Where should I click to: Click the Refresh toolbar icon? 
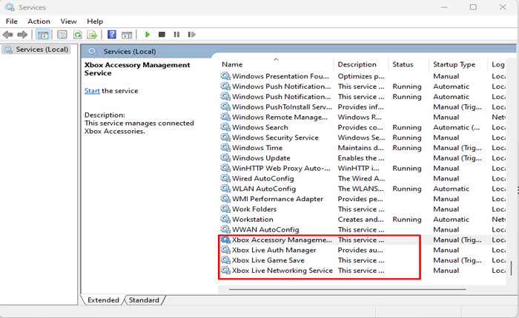click(x=77, y=35)
